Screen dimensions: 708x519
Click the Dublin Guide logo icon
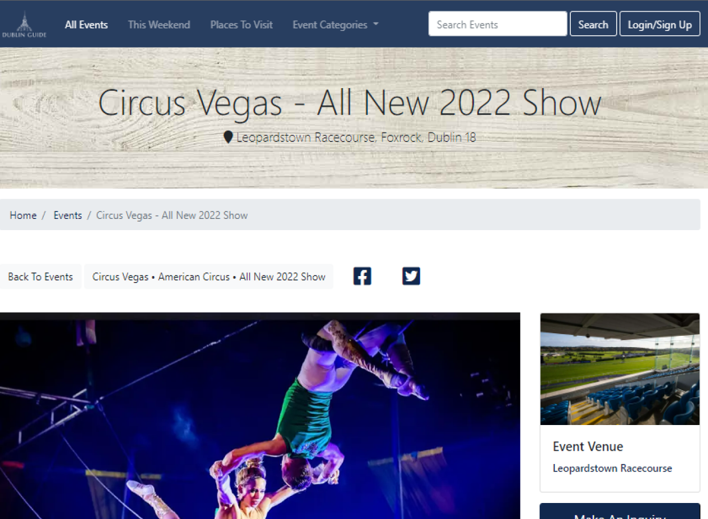click(24, 25)
